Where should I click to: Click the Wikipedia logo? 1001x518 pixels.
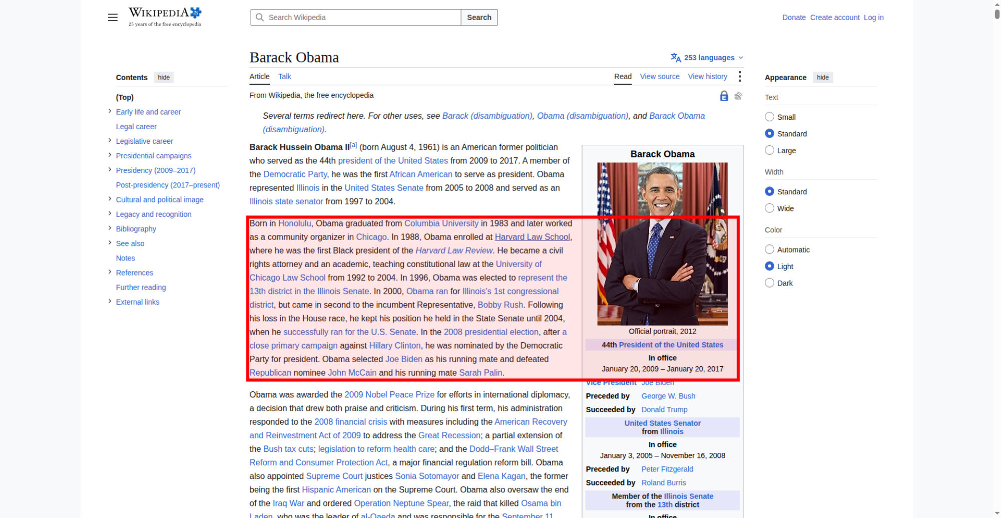(165, 17)
